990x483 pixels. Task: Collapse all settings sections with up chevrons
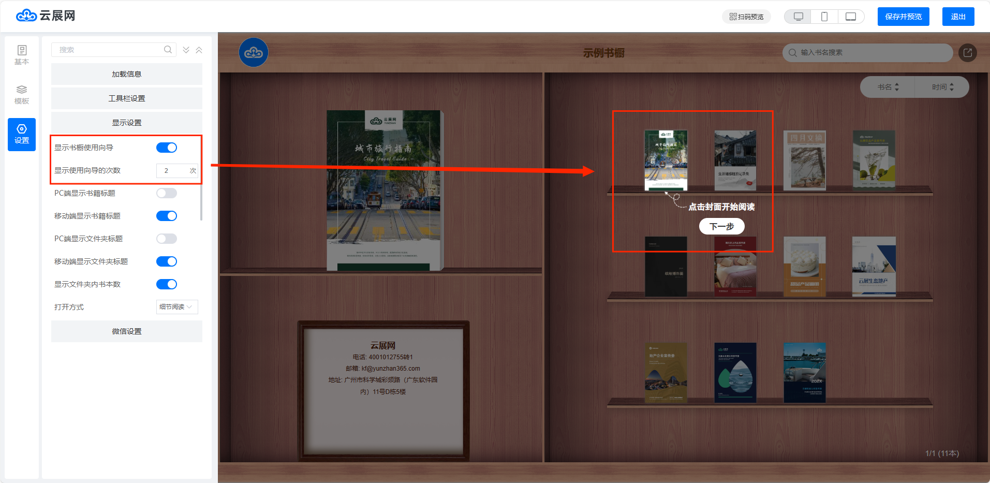click(199, 50)
